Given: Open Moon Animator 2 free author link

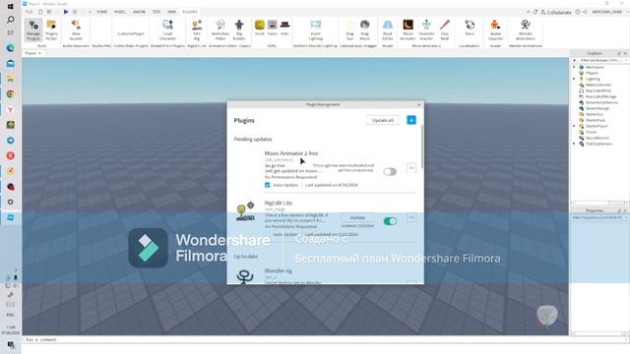Looking at the screenshot, I should tap(280, 159).
